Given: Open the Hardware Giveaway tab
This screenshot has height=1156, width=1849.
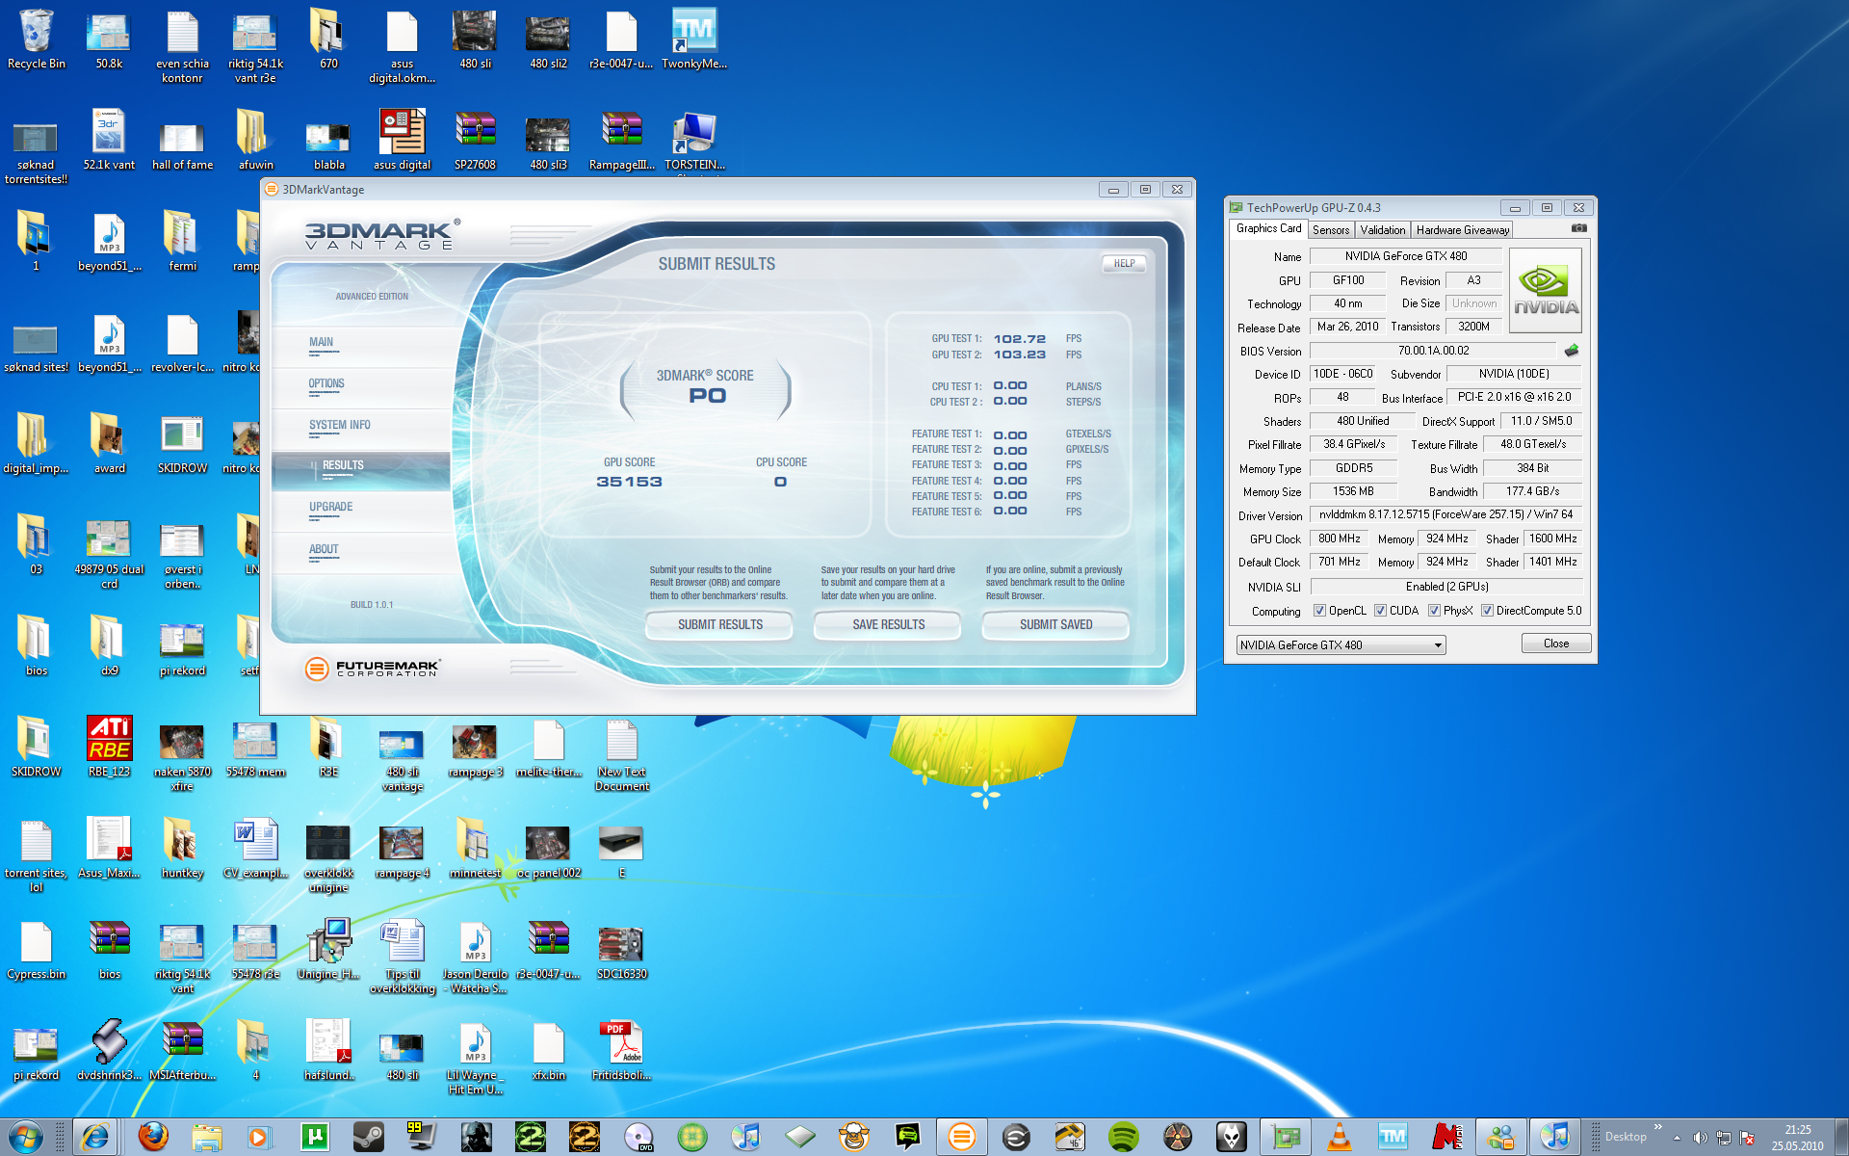Looking at the screenshot, I should tap(1462, 230).
